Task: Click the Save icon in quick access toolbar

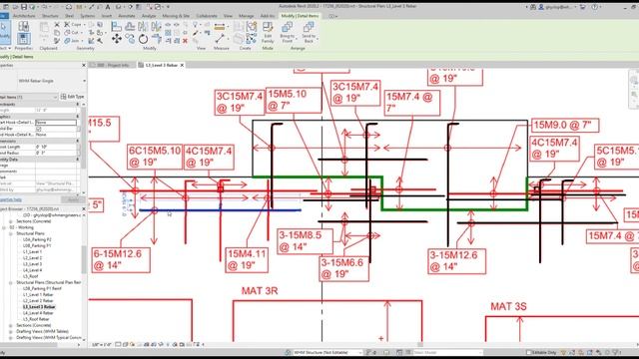Action: coord(24,7)
